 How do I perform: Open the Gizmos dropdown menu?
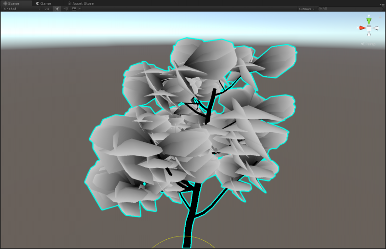coord(306,9)
